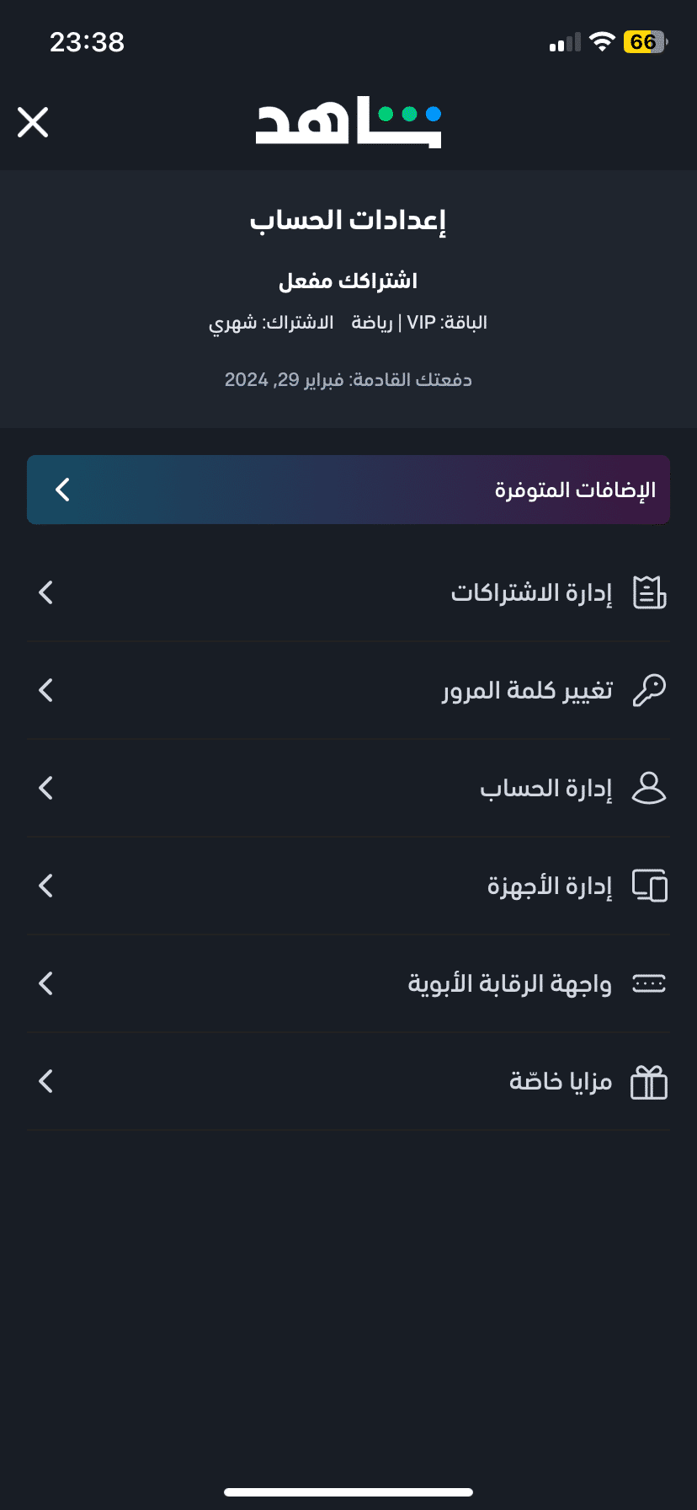Screen dimensions: 697x1510
Task: Tap the parental control PIN icon
Action: 649,983
